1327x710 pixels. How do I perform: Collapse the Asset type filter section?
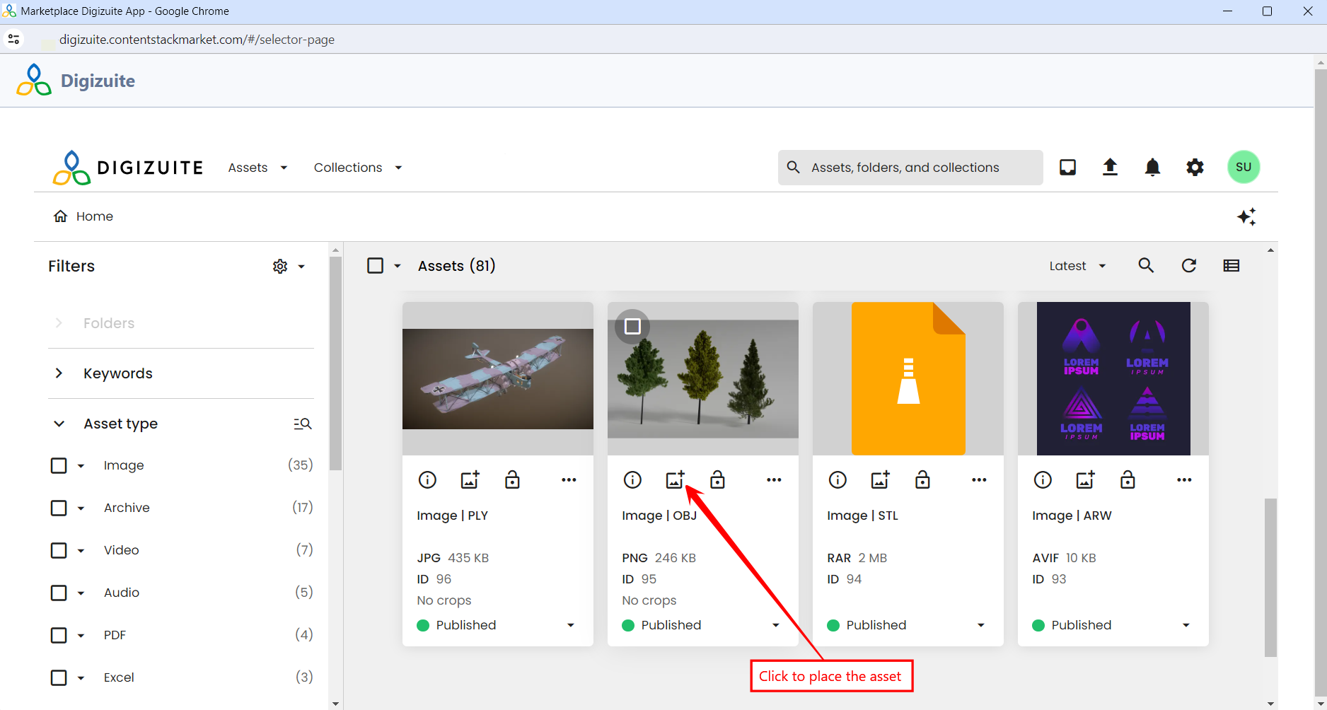59,424
